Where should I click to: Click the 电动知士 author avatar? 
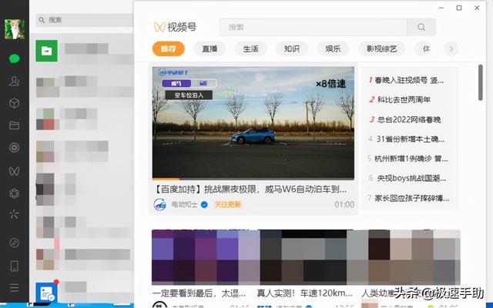point(159,205)
